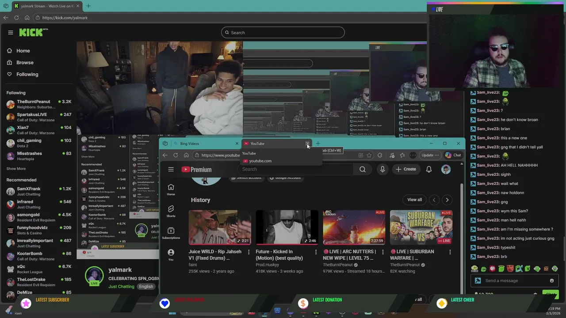Open ARC Nutters live video thumbnail
Image resolution: width=566 pixels, height=318 pixels.
click(x=354, y=227)
